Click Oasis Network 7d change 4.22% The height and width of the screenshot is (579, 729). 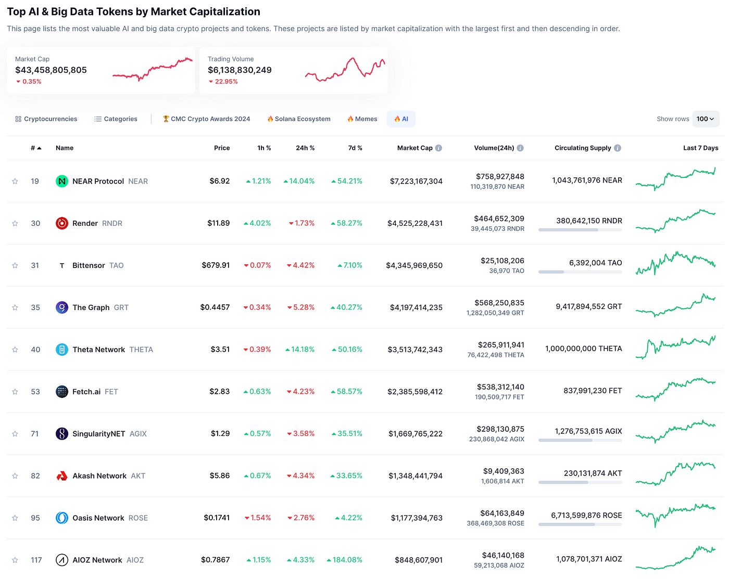pyautogui.click(x=348, y=518)
